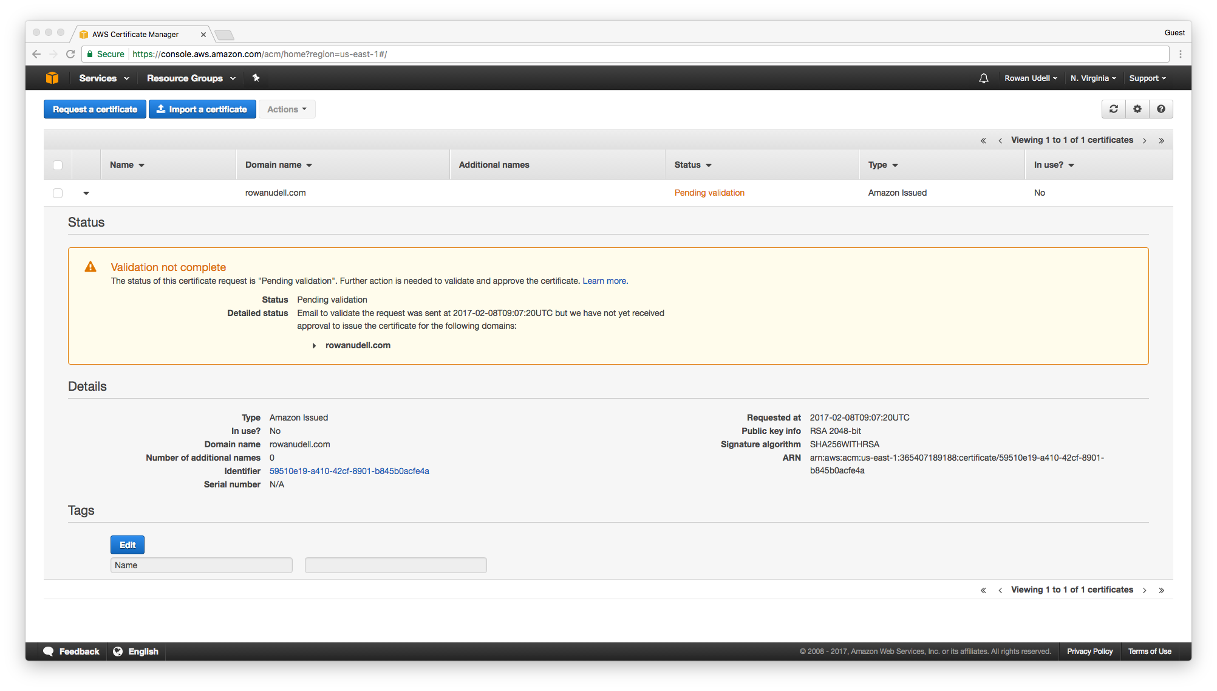
Task: Sort by the In use? column
Action: click(x=1054, y=165)
